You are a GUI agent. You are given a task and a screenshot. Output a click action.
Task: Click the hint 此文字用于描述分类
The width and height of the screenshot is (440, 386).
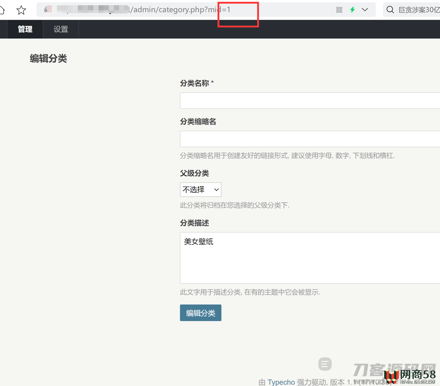click(x=250, y=292)
